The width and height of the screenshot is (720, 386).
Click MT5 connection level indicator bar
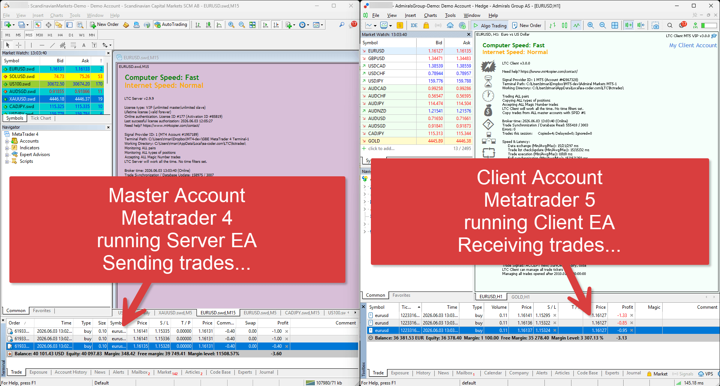pyautogui.click(x=709, y=26)
